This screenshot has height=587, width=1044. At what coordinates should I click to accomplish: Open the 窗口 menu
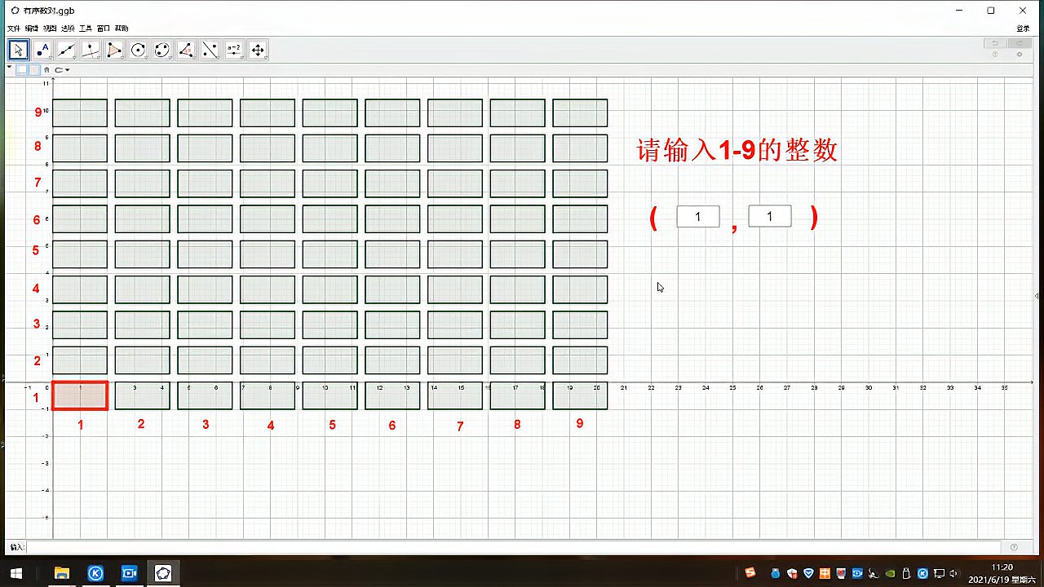click(104, 29)
